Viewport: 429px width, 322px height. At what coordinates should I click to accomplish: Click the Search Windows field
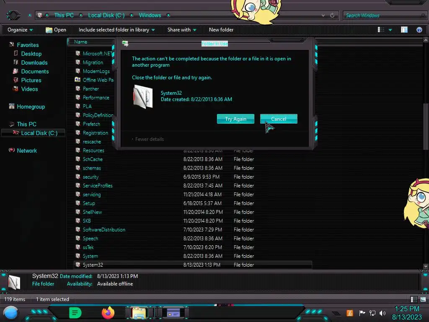coord(384,16)
